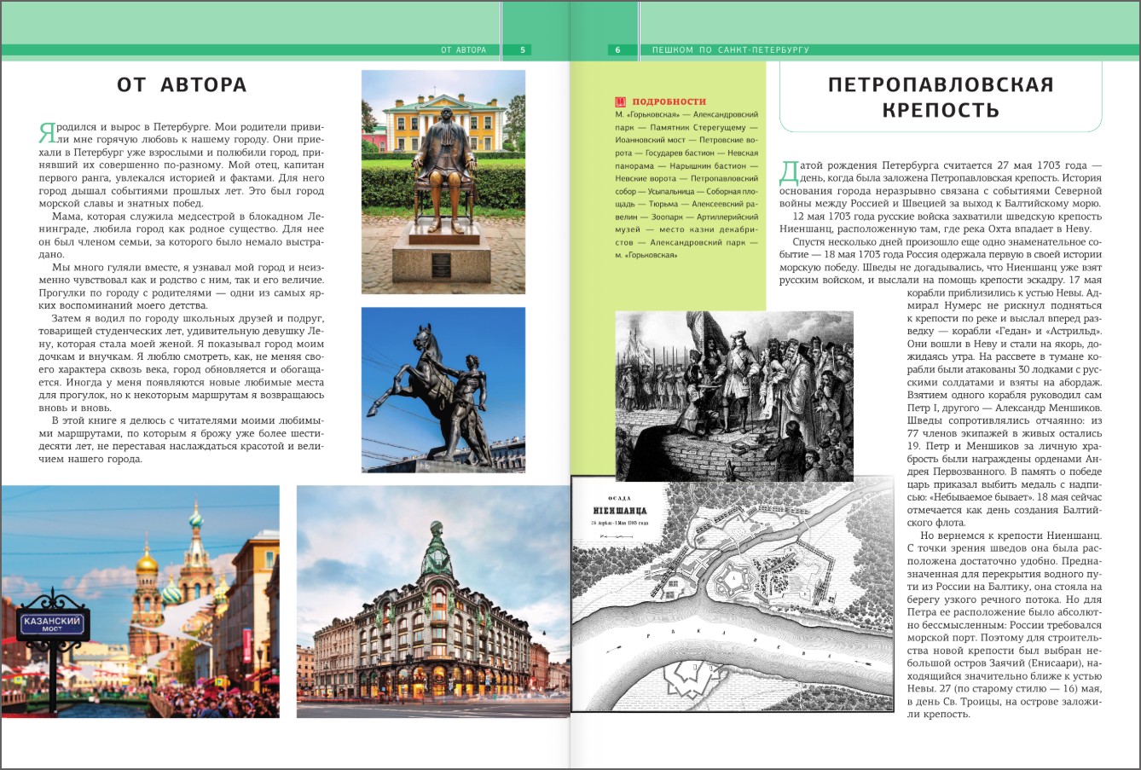Open the horse tamer sculpture photo

[x=443, y=389]
